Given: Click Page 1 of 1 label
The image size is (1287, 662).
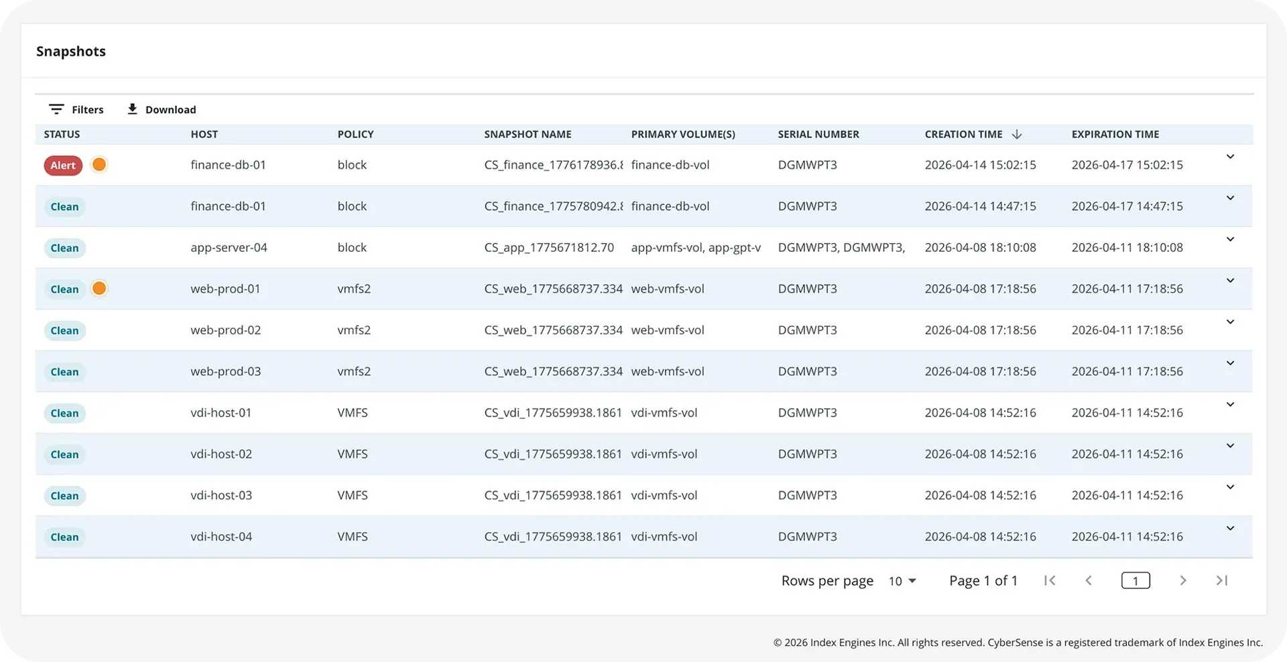Looking at the screenshot, I should pos(983,581).
